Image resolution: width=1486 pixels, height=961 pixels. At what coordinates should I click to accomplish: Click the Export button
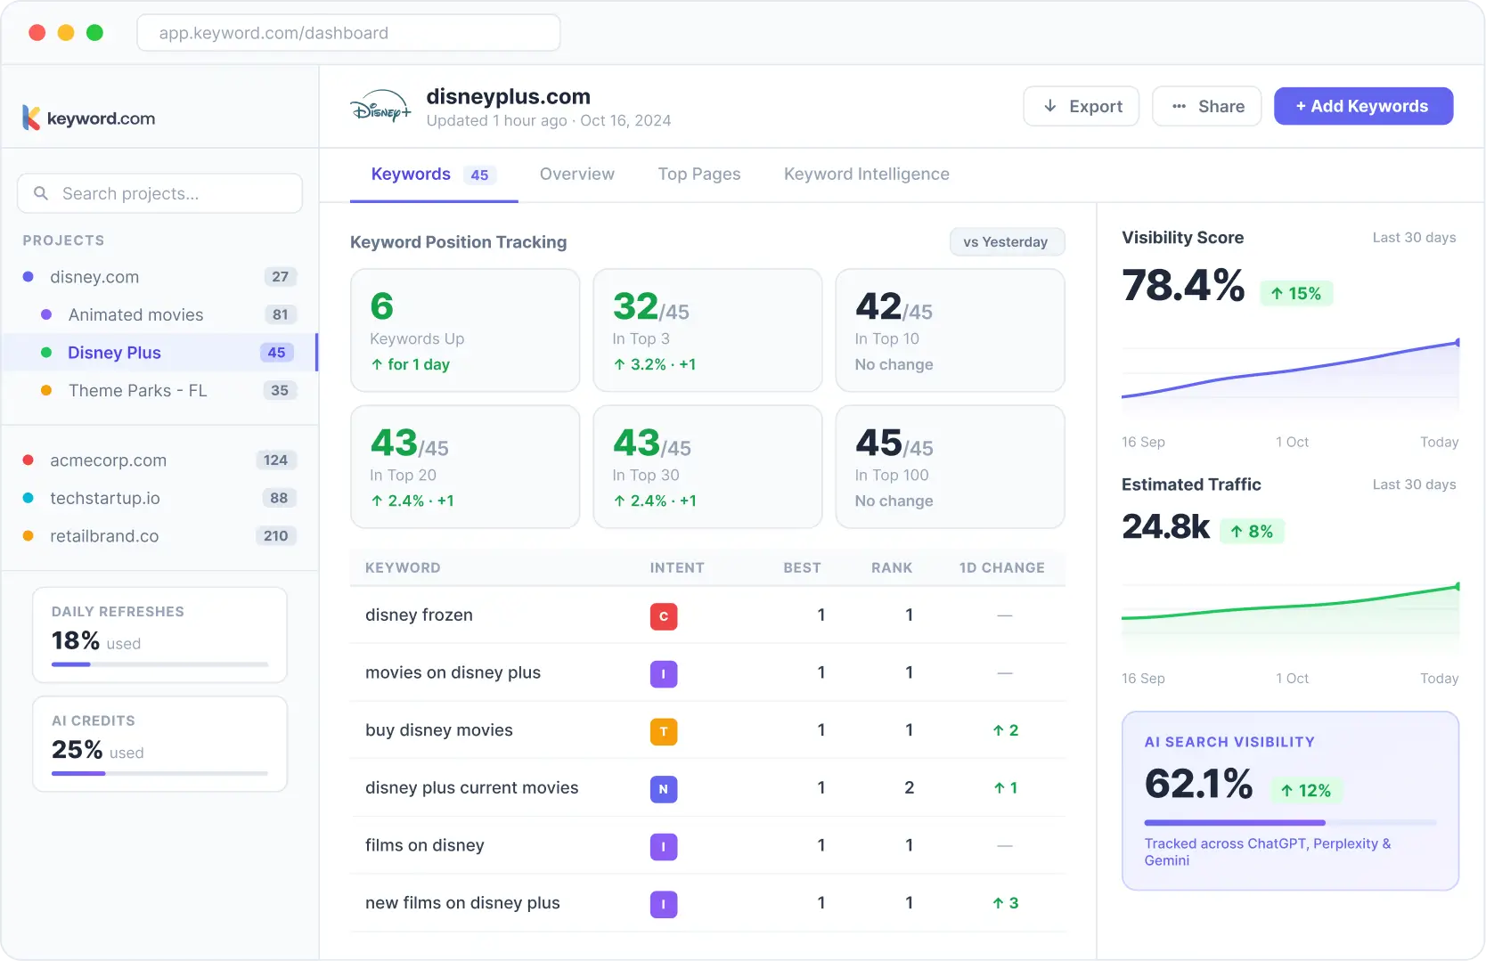pos(1081,106)
